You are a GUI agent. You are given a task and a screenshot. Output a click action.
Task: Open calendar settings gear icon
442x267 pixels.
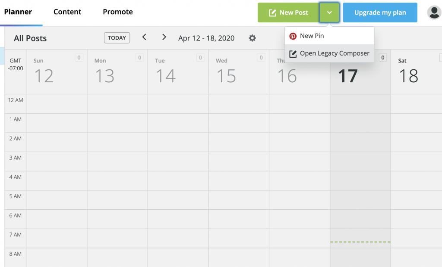click(252, 38)
